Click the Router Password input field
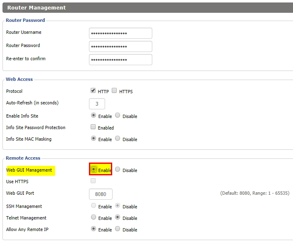Image resolution: width=293 pixels, height=243 pixels. tap(120, 47)
